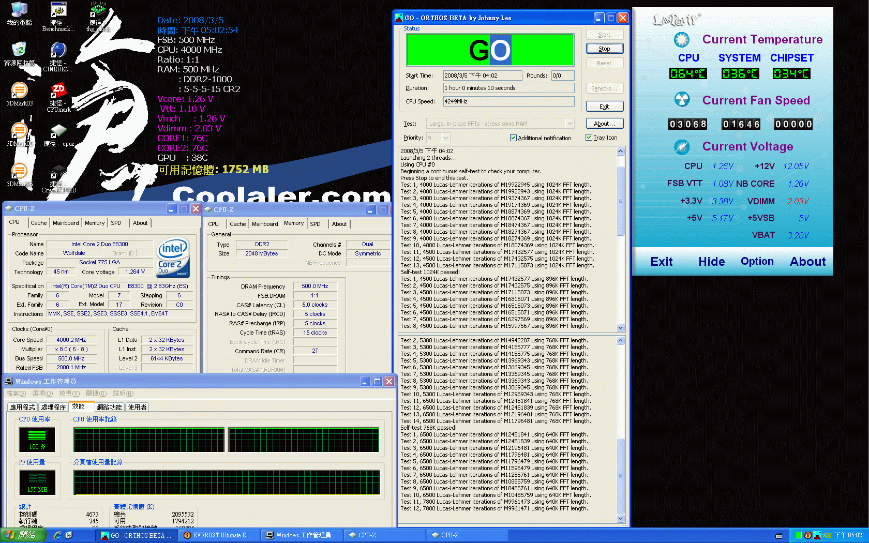Switch to GO - ORTHOS BETA taskbar button
The image size is (869, 543).
coord(137,535)
